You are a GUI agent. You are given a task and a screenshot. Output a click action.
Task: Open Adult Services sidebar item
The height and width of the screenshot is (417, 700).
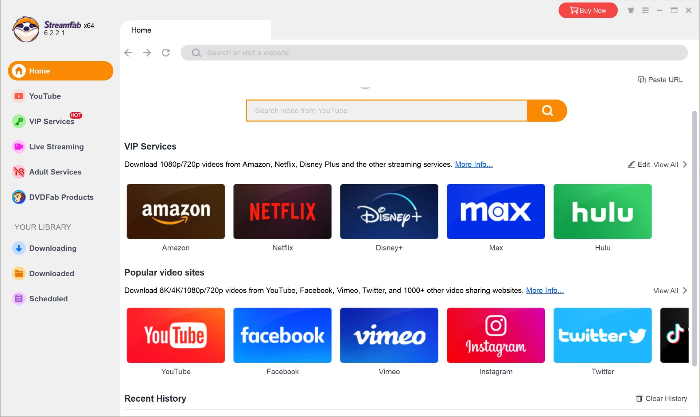point(61,171)
